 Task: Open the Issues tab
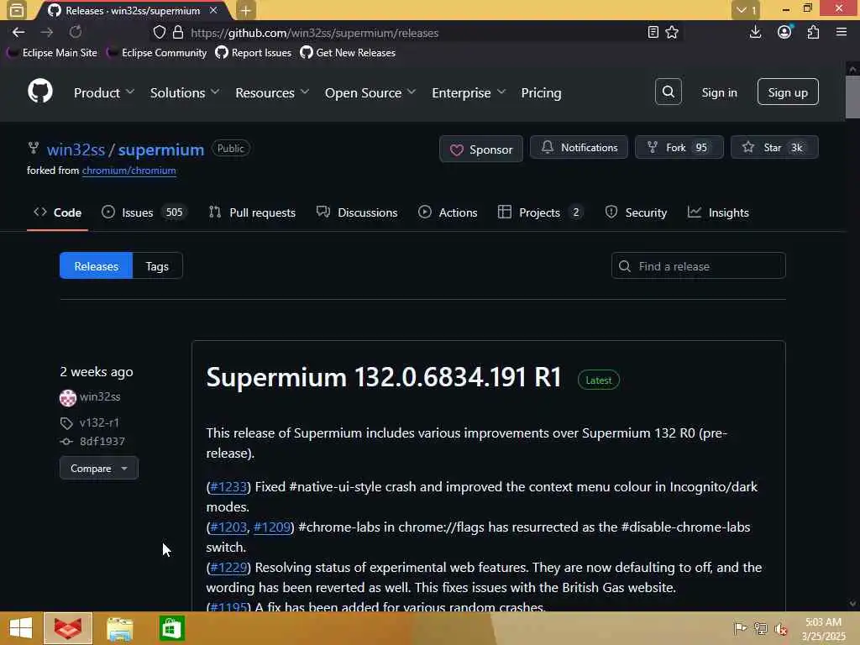pyautogui.click(x=144, y=212)
